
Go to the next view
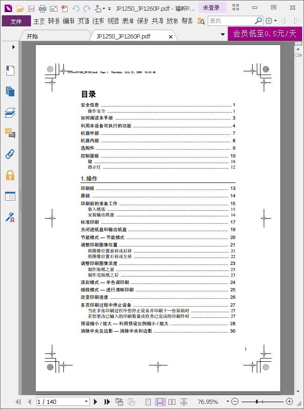(x=131, y=402)
